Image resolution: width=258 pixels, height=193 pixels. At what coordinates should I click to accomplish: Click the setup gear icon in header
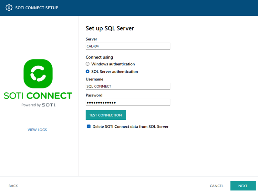9,8
